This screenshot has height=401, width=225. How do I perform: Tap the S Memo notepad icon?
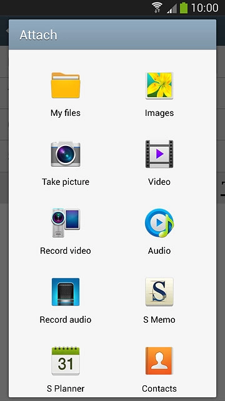[159, 292]
